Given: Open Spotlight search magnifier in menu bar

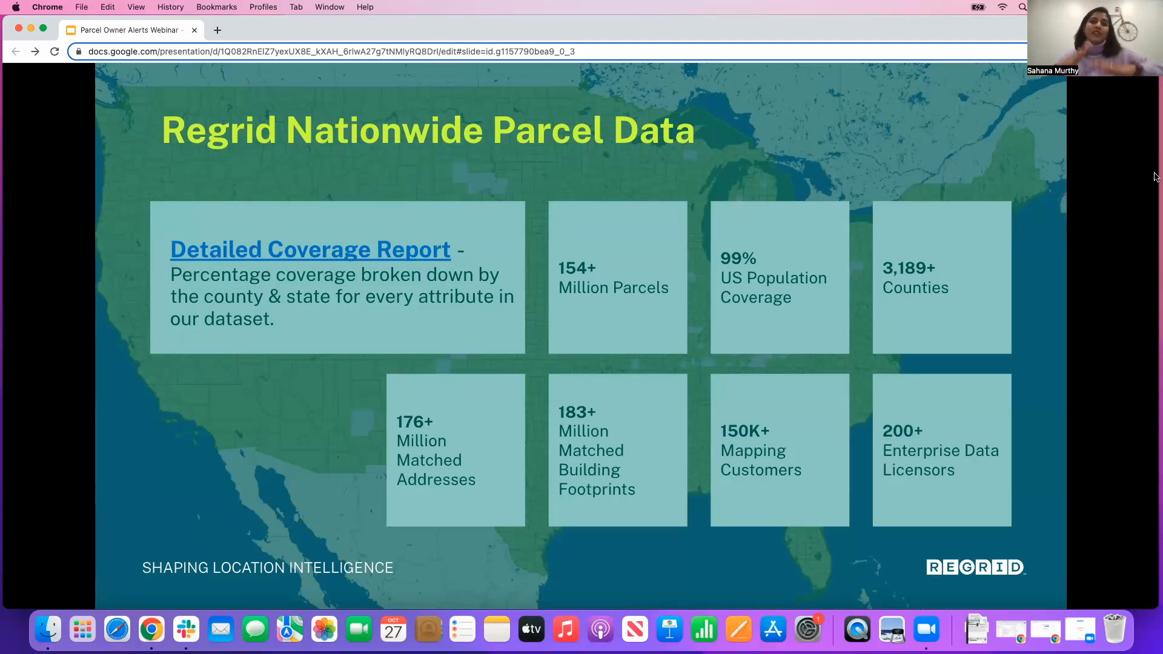Looking at the screenshot, I should [1022, 7].
